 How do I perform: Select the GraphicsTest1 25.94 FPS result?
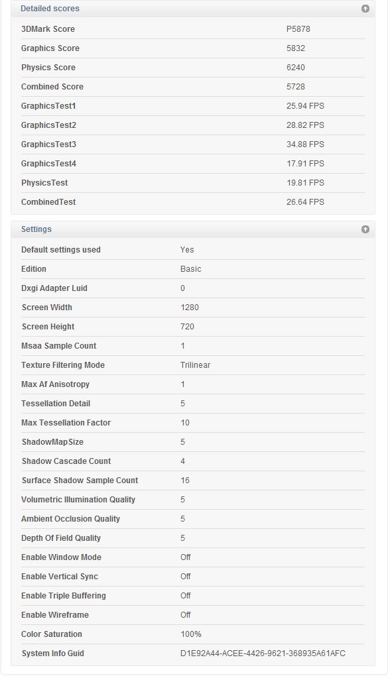(x=305, y=106)
